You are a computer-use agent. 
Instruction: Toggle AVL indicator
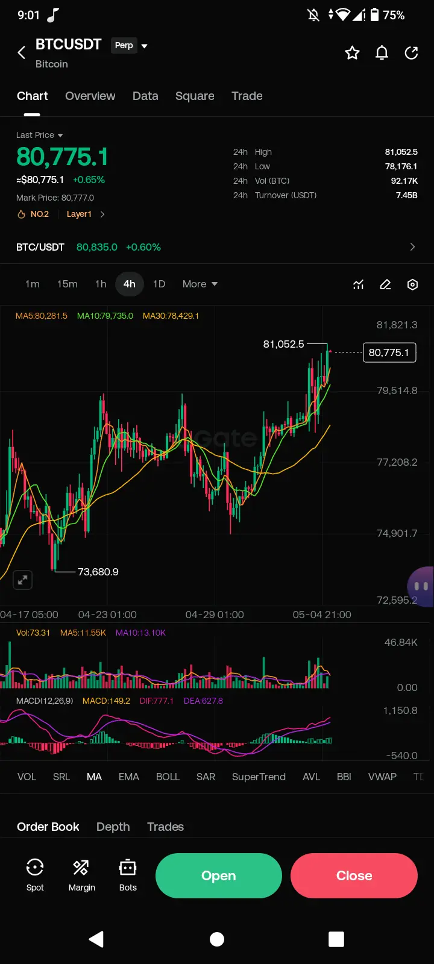pos(311,777)
